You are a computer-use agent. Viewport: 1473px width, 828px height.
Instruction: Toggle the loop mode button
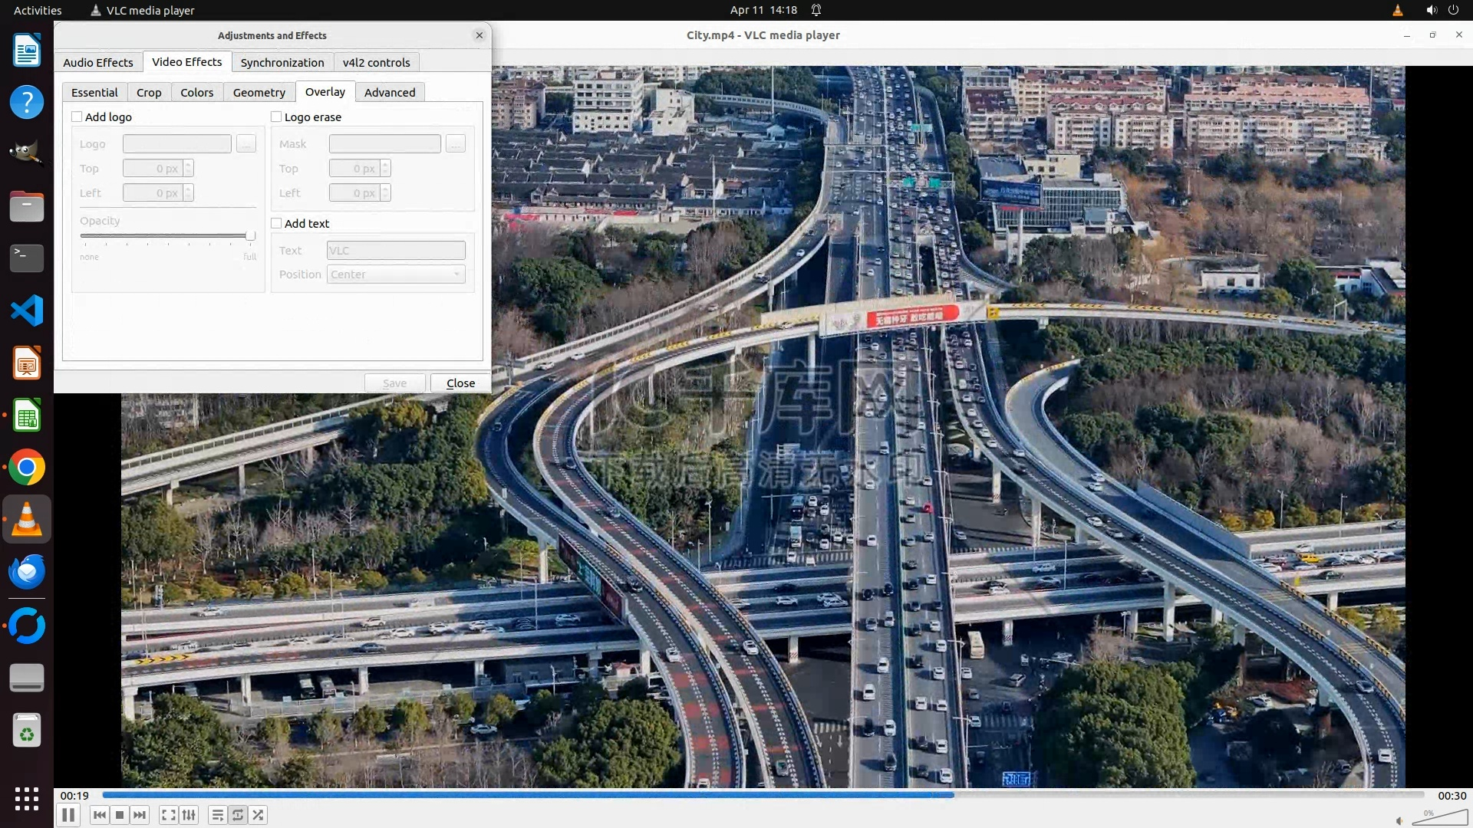click(x=238, y=815)
